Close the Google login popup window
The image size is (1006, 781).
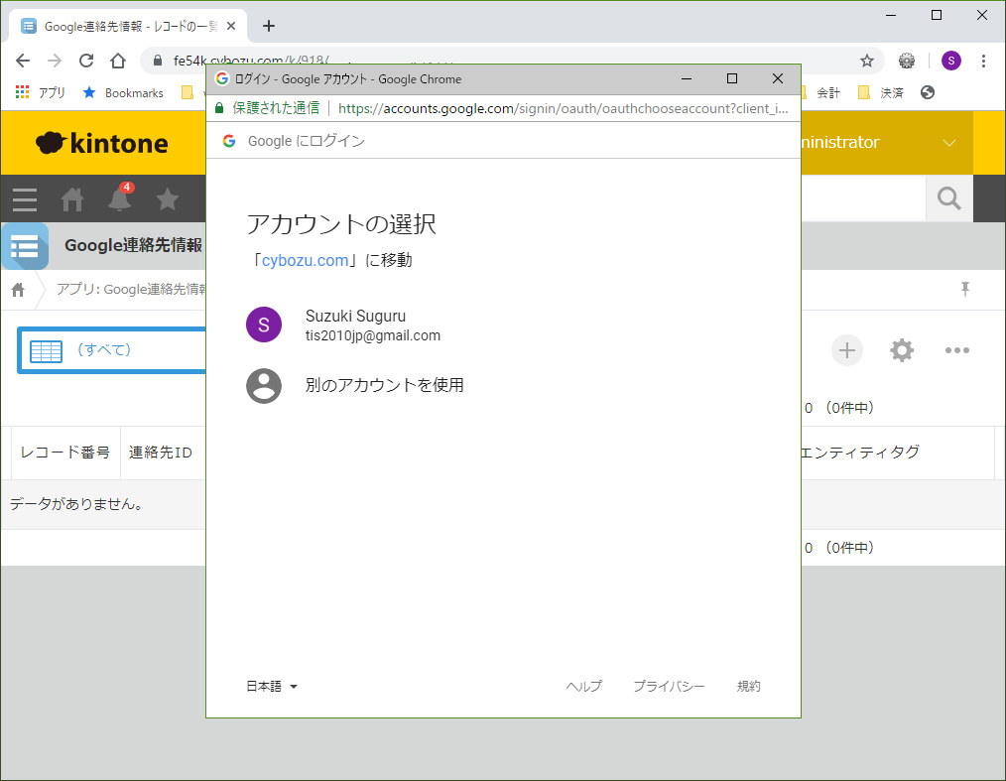click(778, 79)
